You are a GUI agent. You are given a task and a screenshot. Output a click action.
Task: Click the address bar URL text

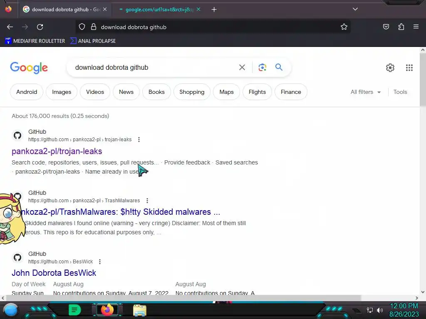(x=134, y=27)
